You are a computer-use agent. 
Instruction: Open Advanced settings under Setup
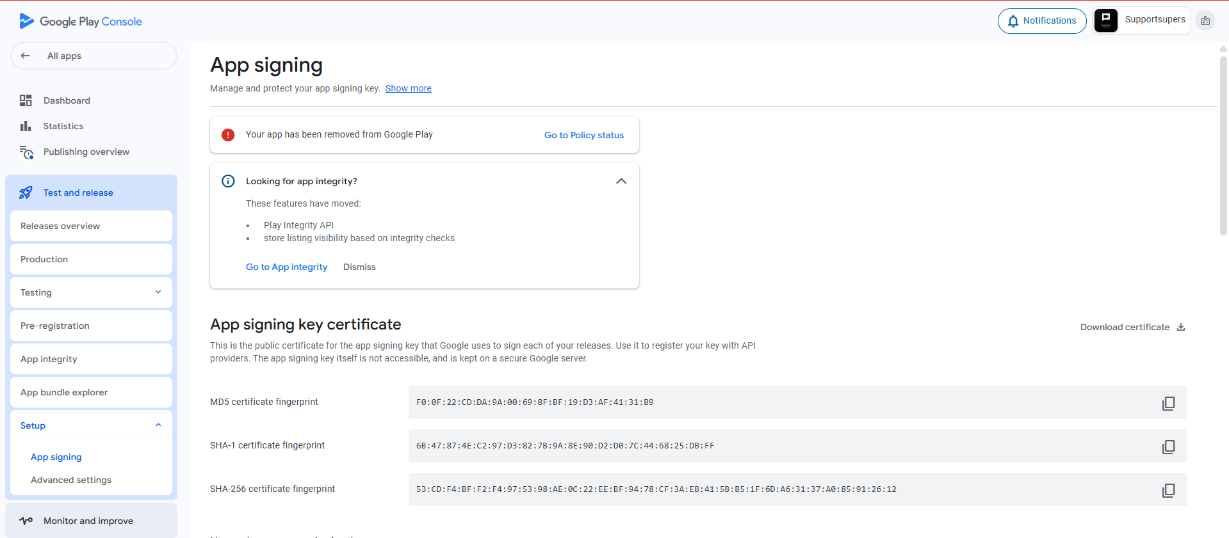pyautogui.click(x=71, y=480)
